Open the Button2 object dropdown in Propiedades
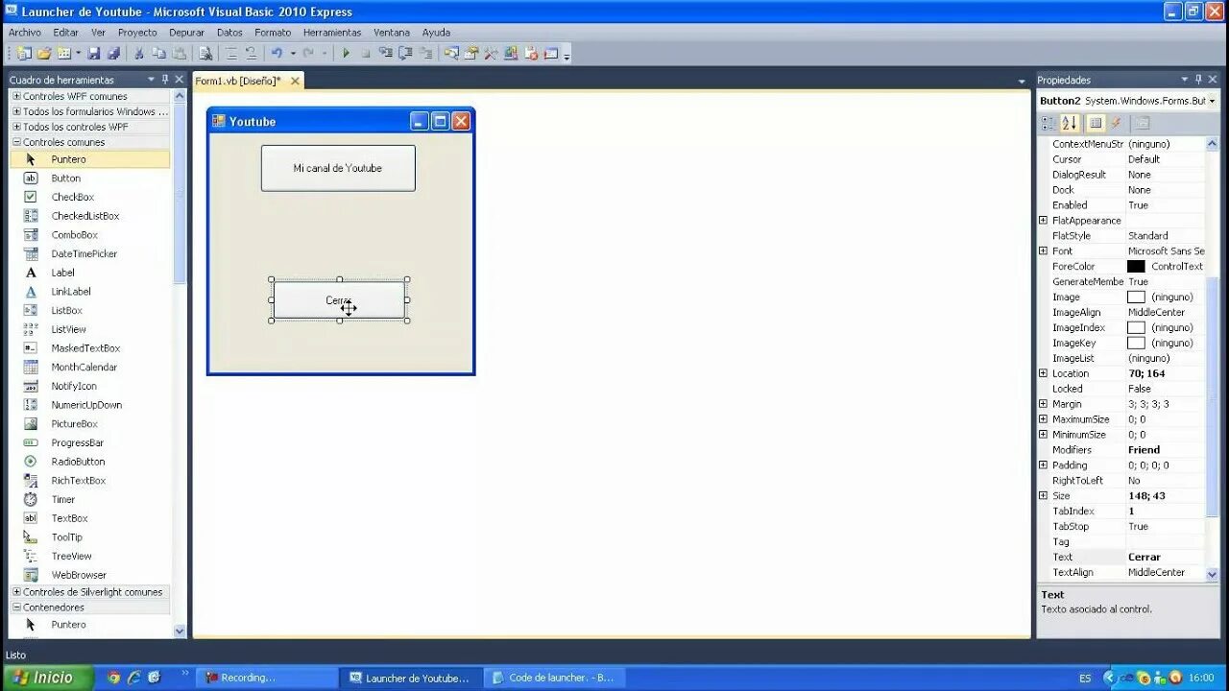This screenshot has width=1229, height=691. 1212,101
